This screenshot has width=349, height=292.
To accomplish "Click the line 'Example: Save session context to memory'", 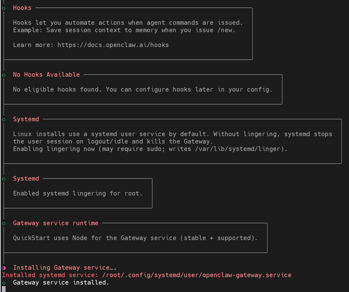I will tap(124, 30).
